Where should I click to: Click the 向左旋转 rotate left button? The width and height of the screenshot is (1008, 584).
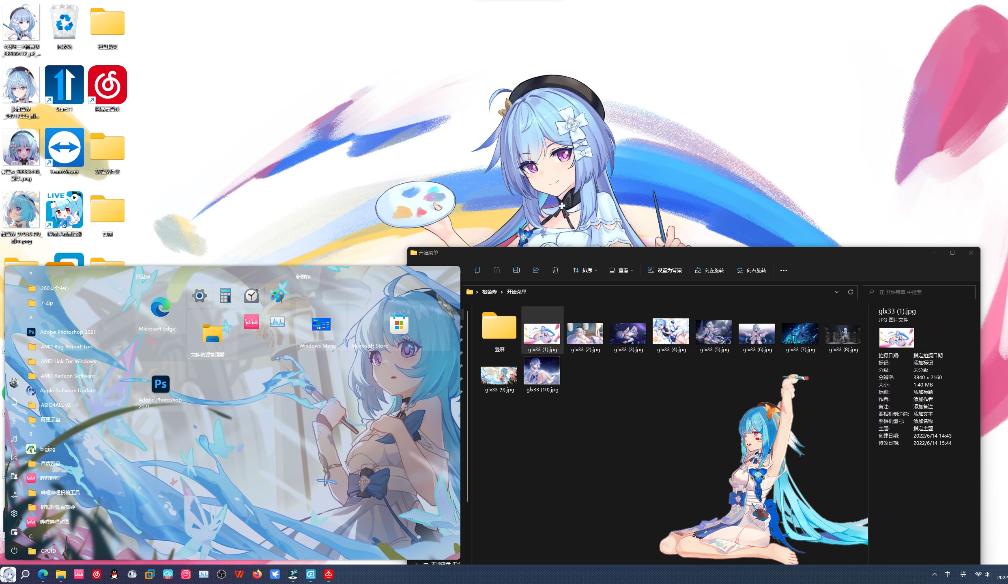(x=709, y=270)
